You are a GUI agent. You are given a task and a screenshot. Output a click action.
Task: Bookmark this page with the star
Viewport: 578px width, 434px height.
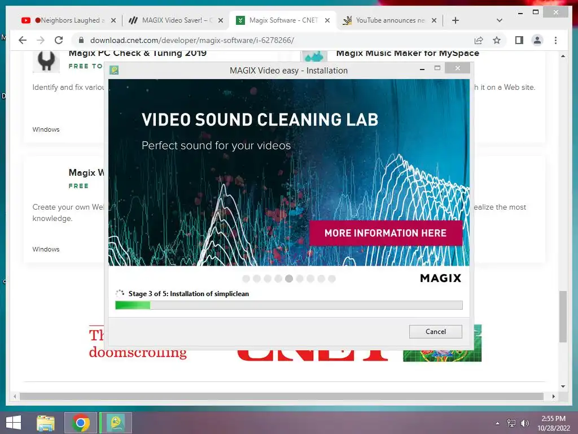[x=497, y=40]
